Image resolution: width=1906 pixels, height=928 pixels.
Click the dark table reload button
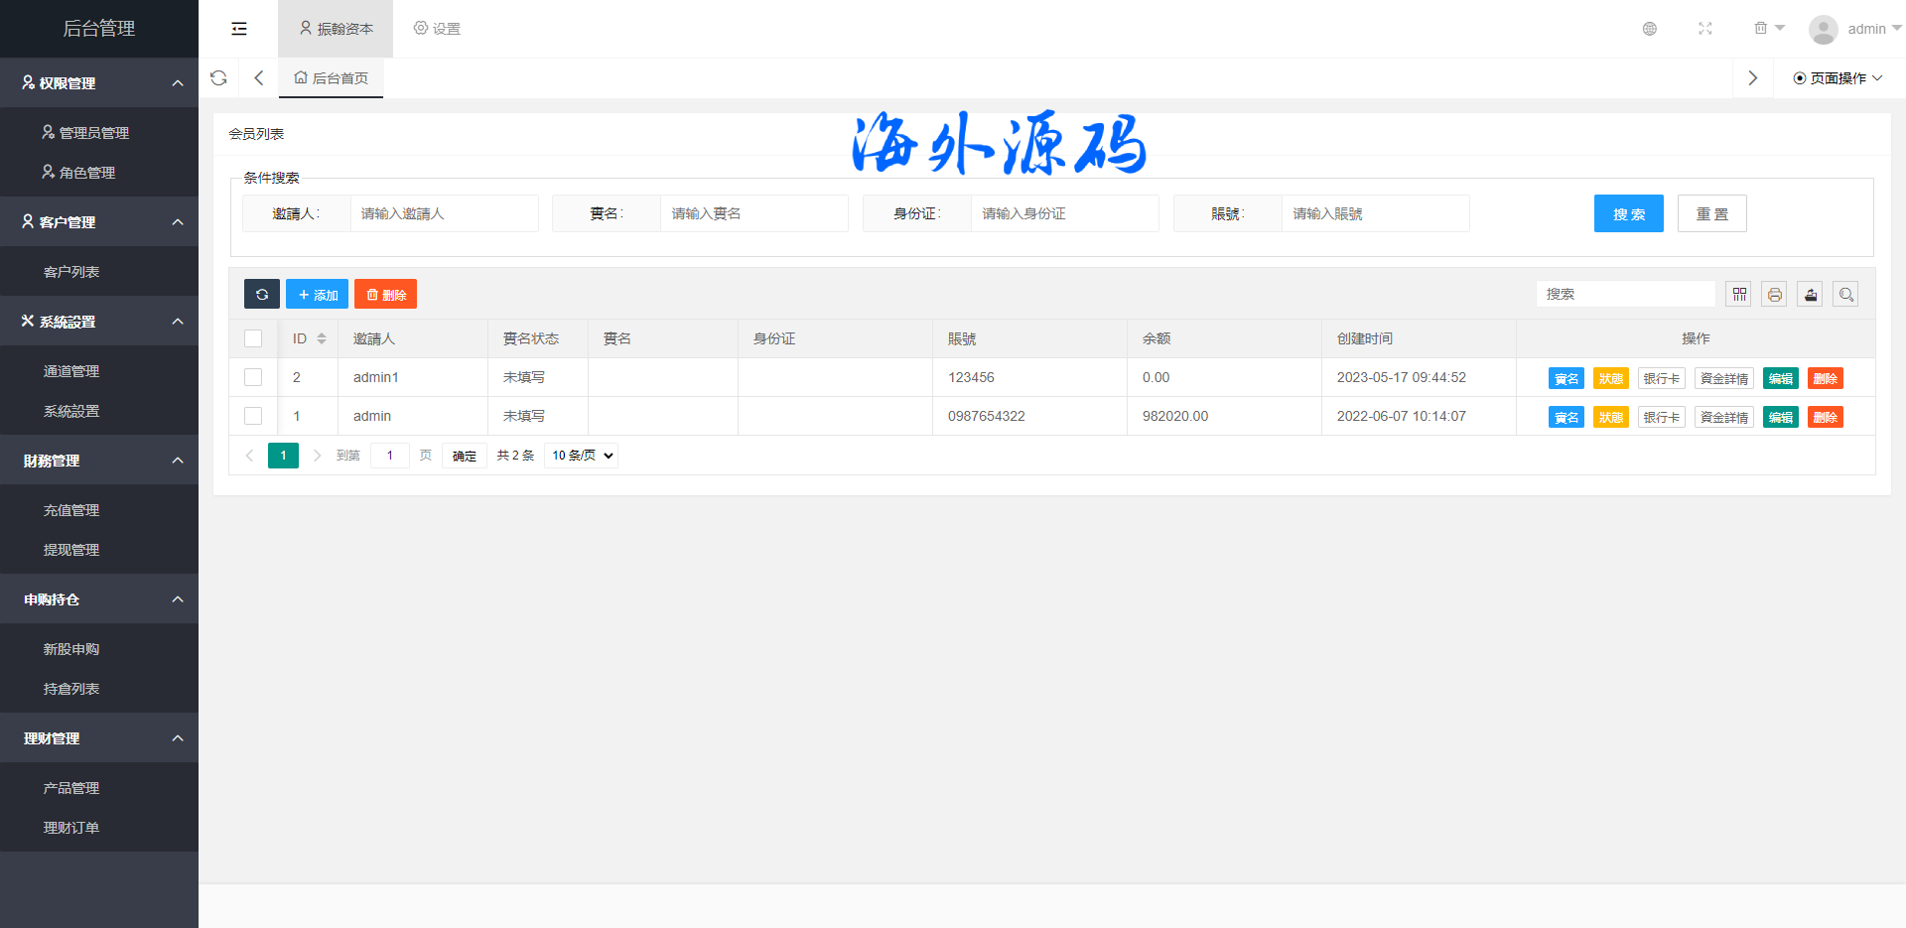click(262, 294)
